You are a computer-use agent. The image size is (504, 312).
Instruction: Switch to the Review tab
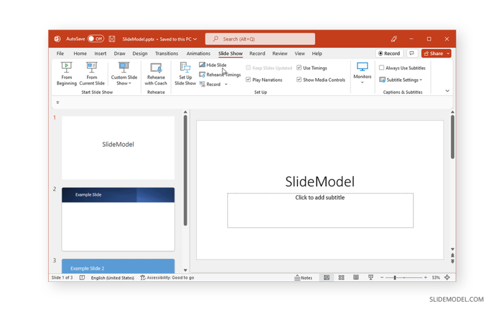click(280, 53)
